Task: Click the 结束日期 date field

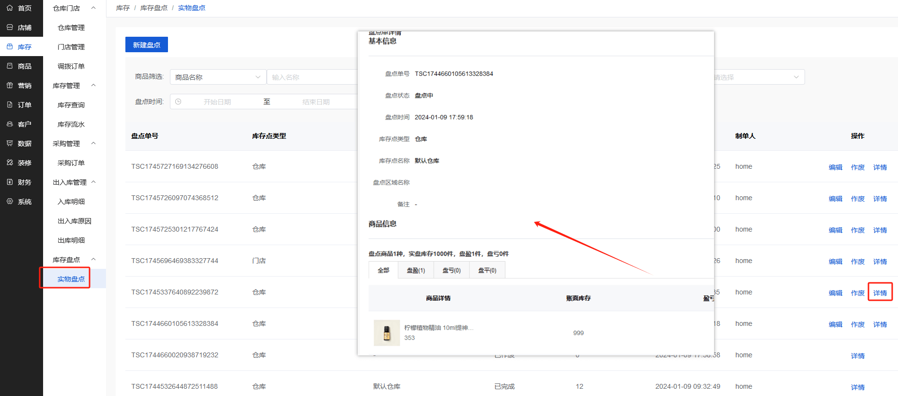Action: pyautogui.click(x=316, y=102)
